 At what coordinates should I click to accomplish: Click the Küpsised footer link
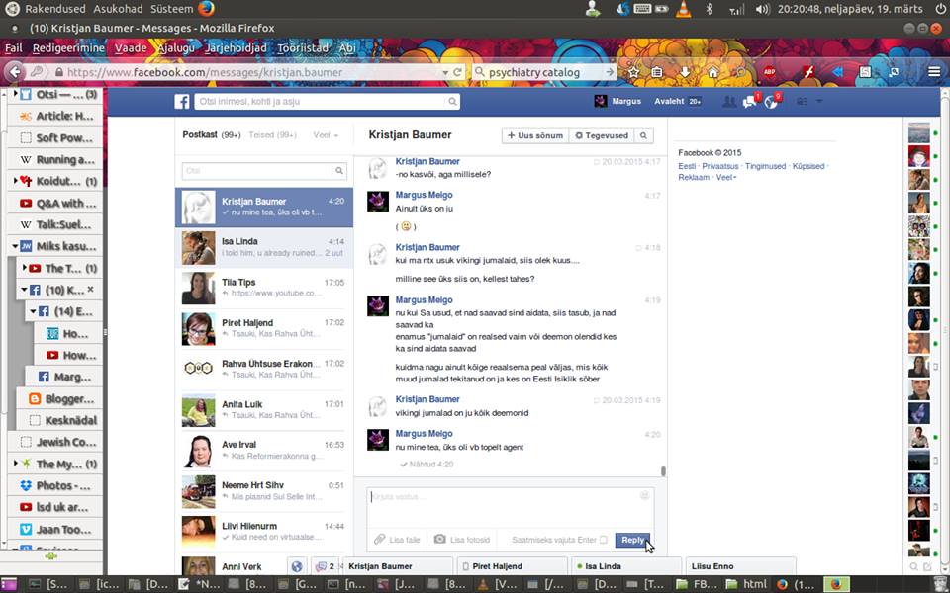pyautogui.click(x=808, y=166)
